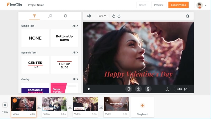211x119 pixels.
Task: Select Bottom Up Down text style
Action: click(x=64, y=38)
